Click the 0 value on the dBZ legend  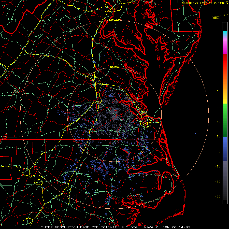point(219,151)
